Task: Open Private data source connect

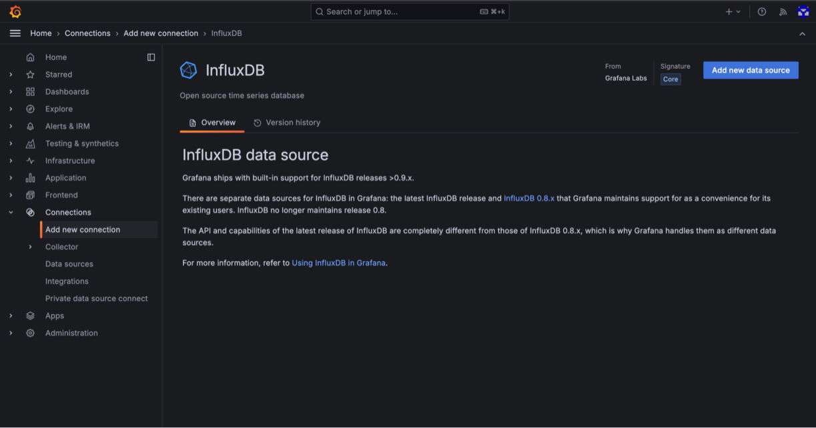Action: 97,299
